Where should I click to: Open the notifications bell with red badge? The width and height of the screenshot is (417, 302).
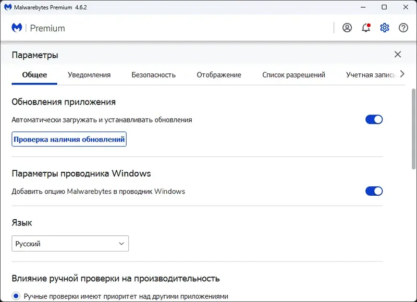click(x=366, y=28)
